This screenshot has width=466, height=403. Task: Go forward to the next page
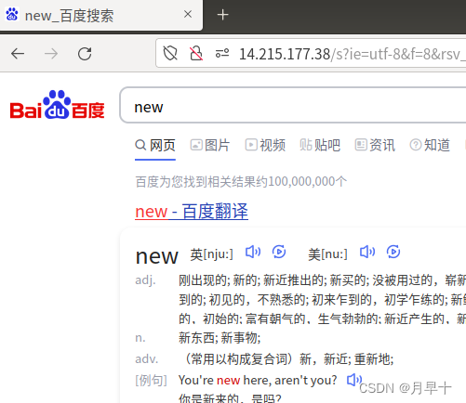click(x=51, y=54)
